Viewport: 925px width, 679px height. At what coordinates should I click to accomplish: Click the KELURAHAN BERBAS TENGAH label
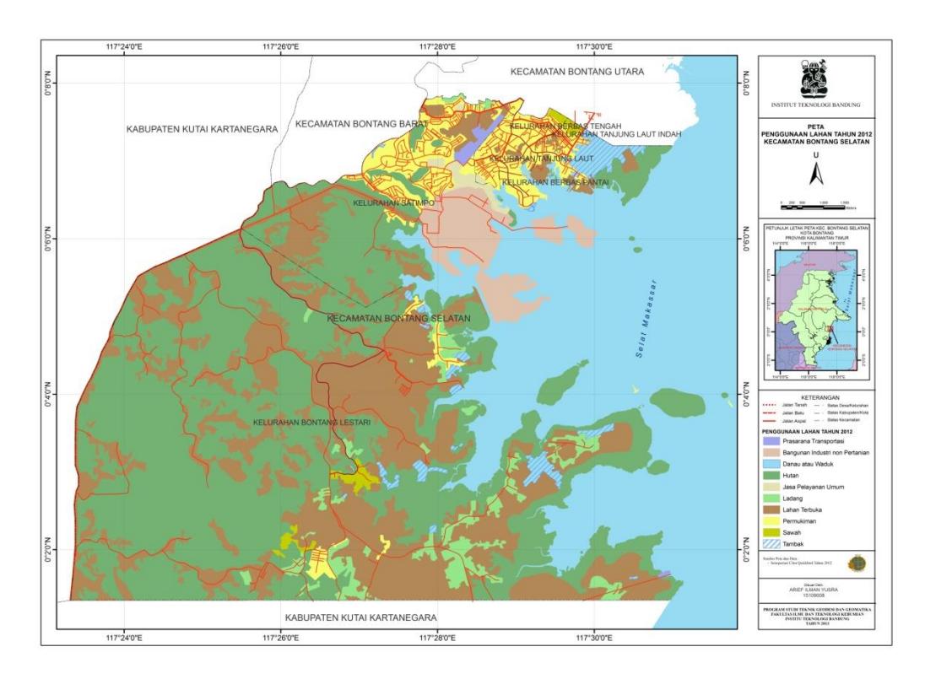pos(565,127)
